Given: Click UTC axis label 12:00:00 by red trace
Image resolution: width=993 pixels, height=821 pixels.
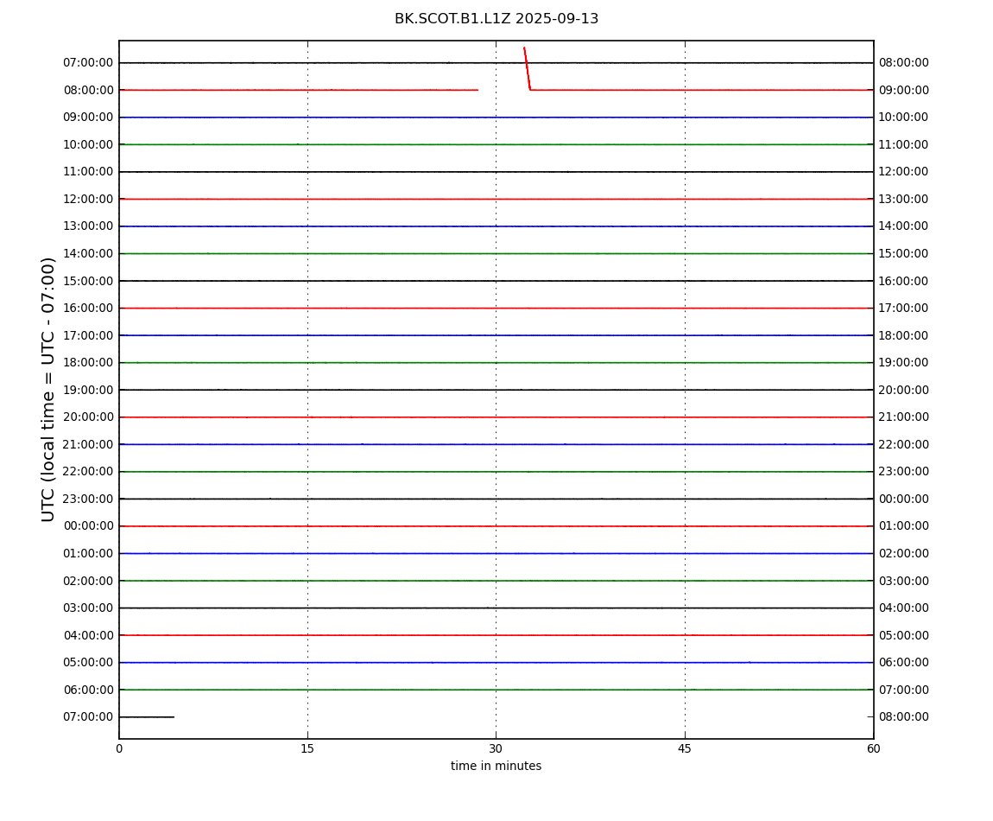Looking at the screenshot, I should coord(88,199).
